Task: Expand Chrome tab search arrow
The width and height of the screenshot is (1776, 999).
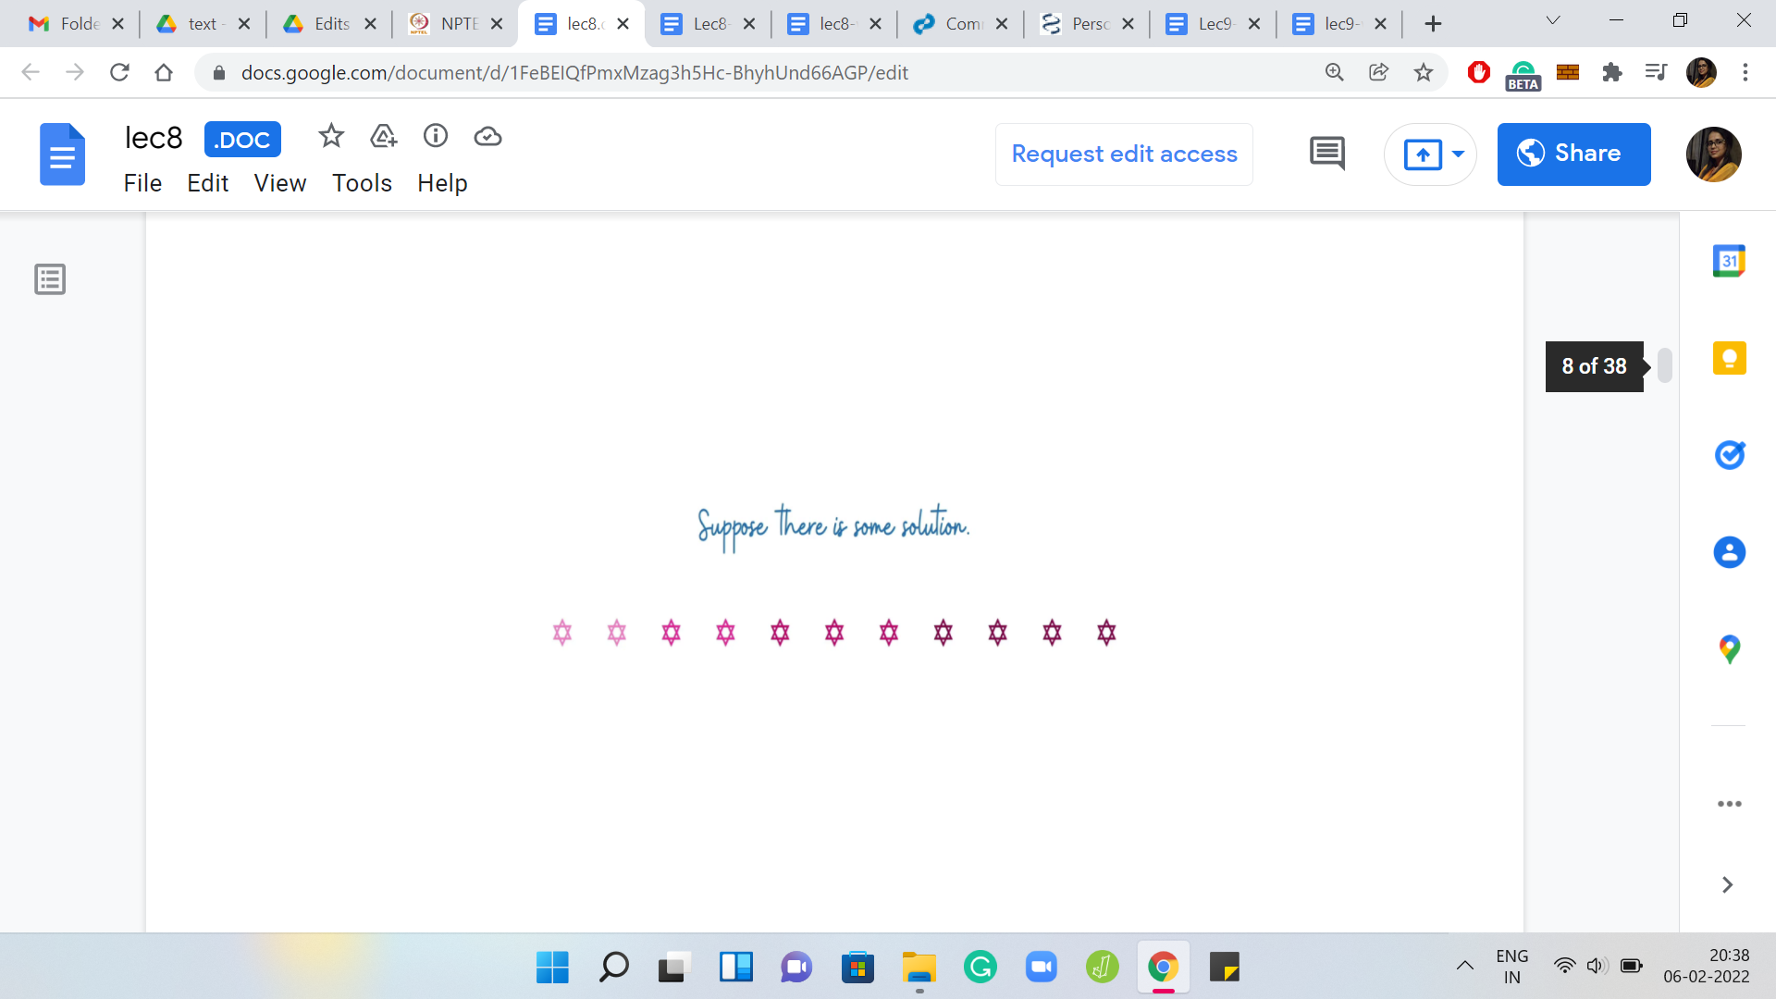Action: [1553, 21]
